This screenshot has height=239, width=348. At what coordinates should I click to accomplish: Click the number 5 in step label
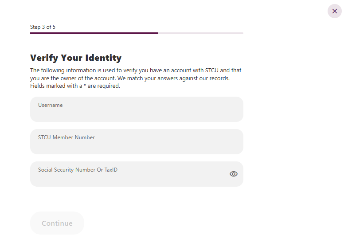pyautogui.click(x=54, y=27)
